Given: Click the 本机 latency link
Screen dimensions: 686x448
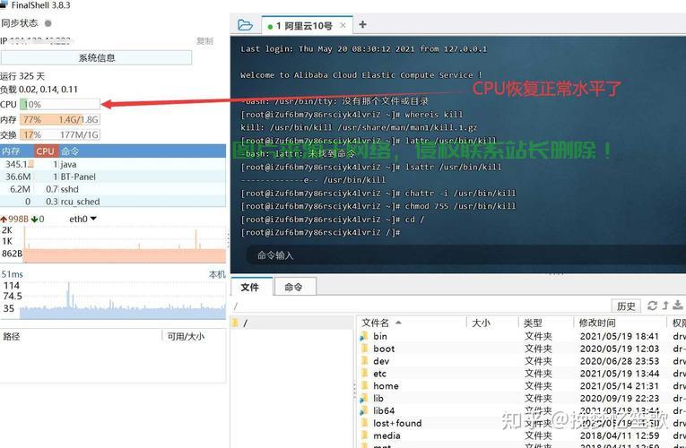Looking at the screenshot, I should tap(217, 274).
